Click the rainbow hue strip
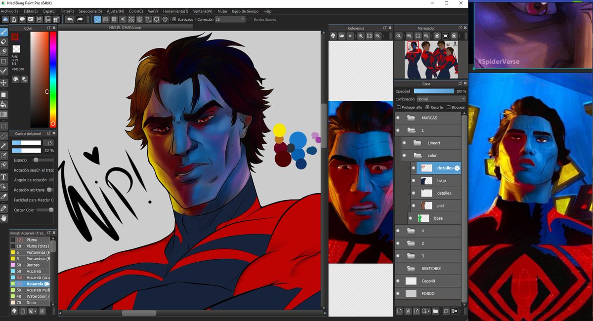This screenshot has width=593, height=321. click(x=52, y=79)
